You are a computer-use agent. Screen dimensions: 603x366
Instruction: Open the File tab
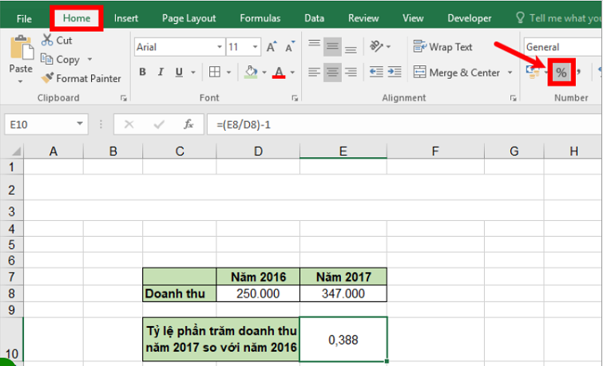[x=24, y=18]
